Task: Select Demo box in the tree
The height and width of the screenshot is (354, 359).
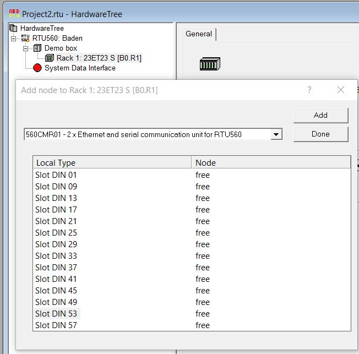Action: (x=61, y=48)
